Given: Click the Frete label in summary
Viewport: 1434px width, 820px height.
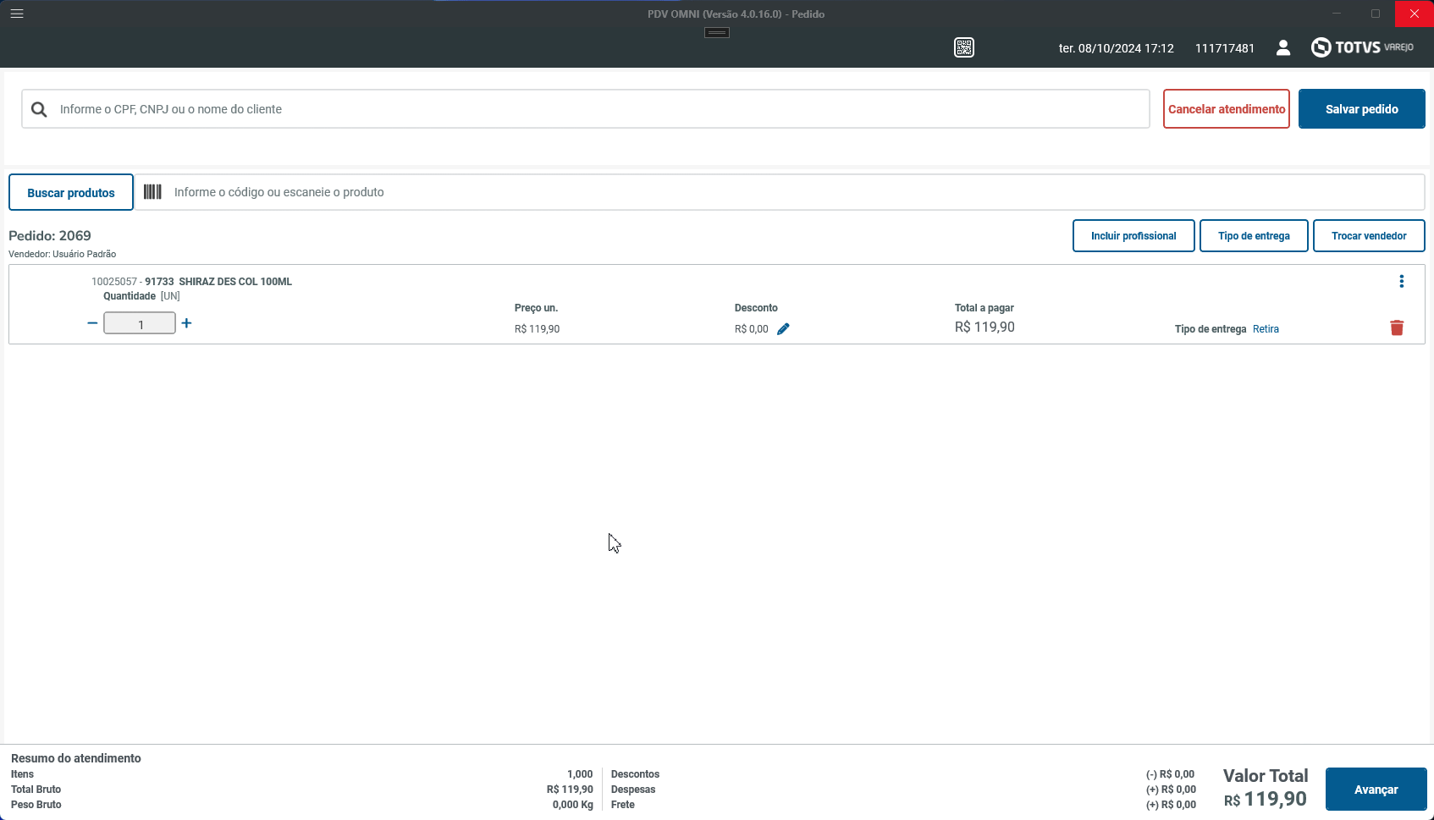Looking at the screenshot, I should tap(623, 805).
